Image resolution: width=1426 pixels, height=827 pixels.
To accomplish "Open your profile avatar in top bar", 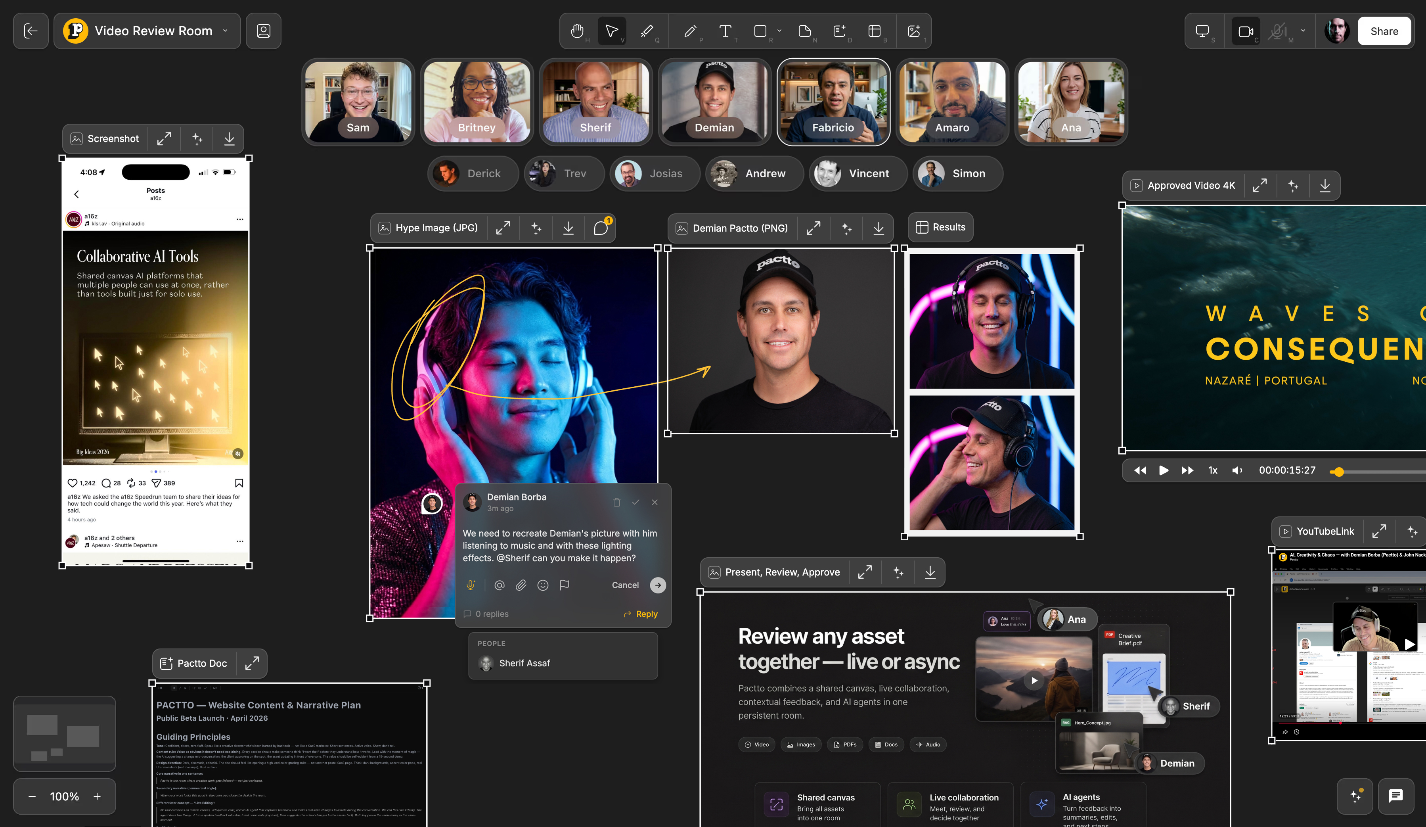I will (x=1337, y=31).
